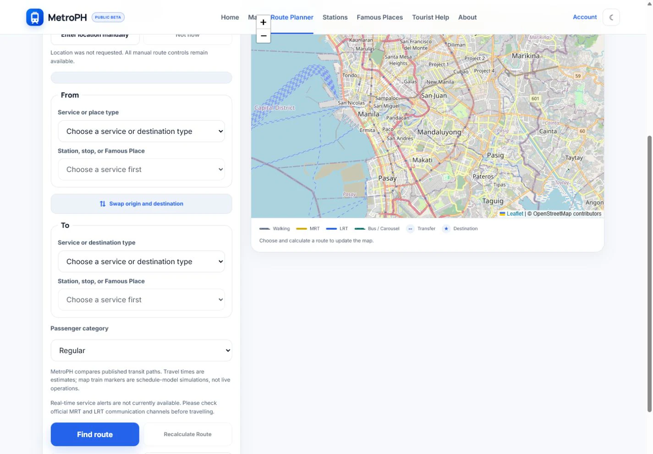Open To station or Famous Place dropdown

pos(141,300)
